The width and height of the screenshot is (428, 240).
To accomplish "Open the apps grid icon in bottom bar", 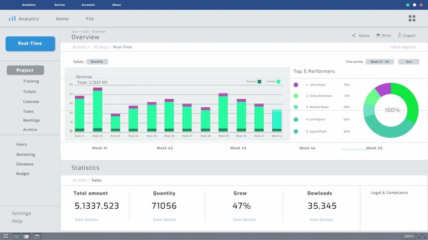I will tap(6, 236).
